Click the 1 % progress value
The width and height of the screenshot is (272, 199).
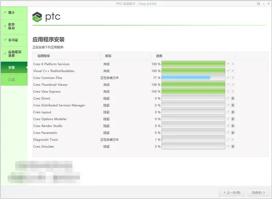pos(158,140)
